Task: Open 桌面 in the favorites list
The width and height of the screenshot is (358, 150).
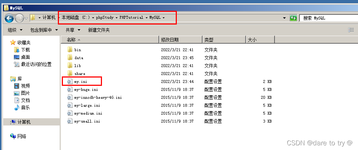Action: [x=26, y=57]
